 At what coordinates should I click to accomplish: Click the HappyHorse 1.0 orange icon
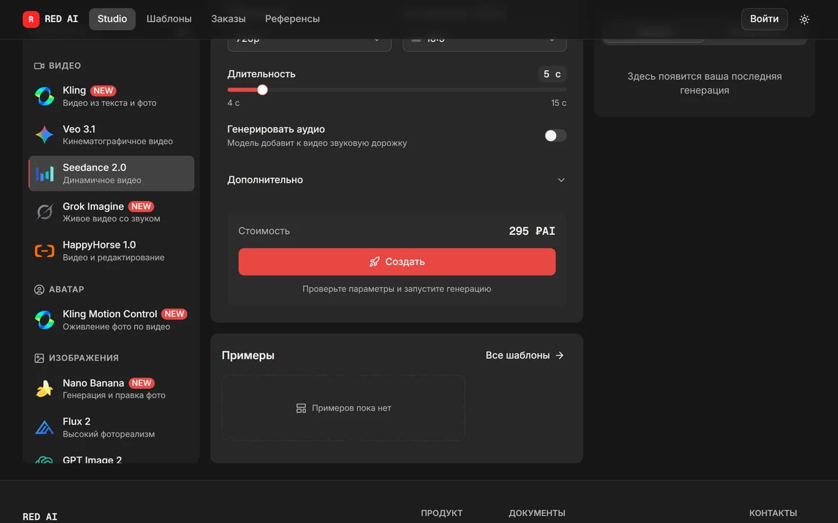[44, 251]
